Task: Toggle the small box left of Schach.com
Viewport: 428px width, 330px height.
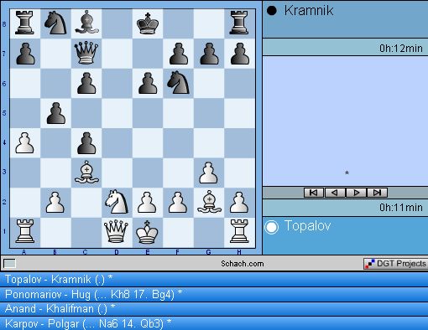Action: tap(9, 263)
